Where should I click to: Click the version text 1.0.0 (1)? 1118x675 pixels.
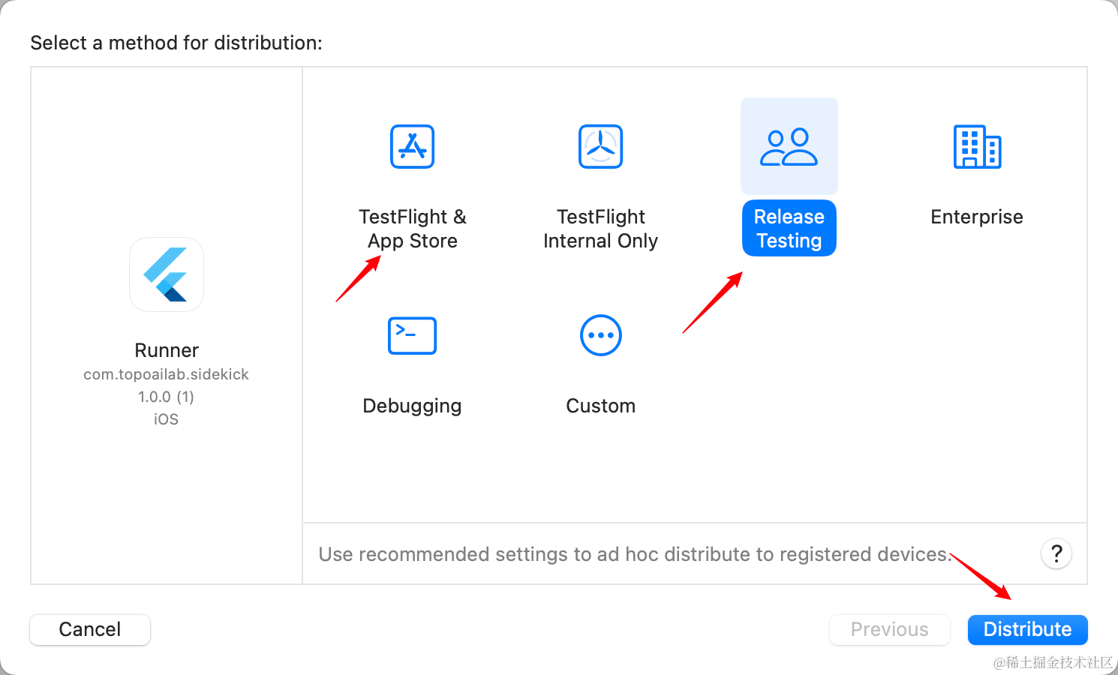pyautogui.click(x=166, y=397)
